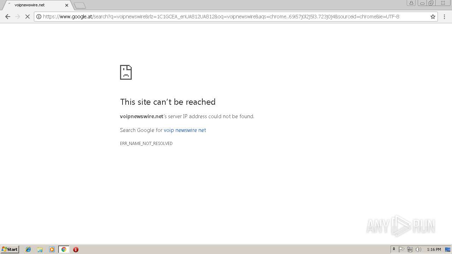Switch to the Chrome taskbar button
The height and width of the screenshot is (254, 452).
(64, 249)
